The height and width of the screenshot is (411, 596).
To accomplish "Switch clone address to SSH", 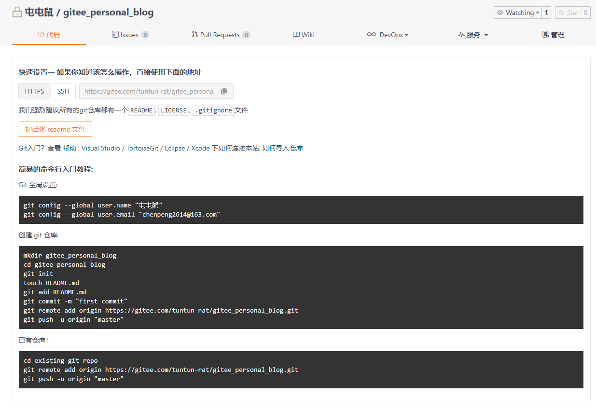I will point(63,91).
